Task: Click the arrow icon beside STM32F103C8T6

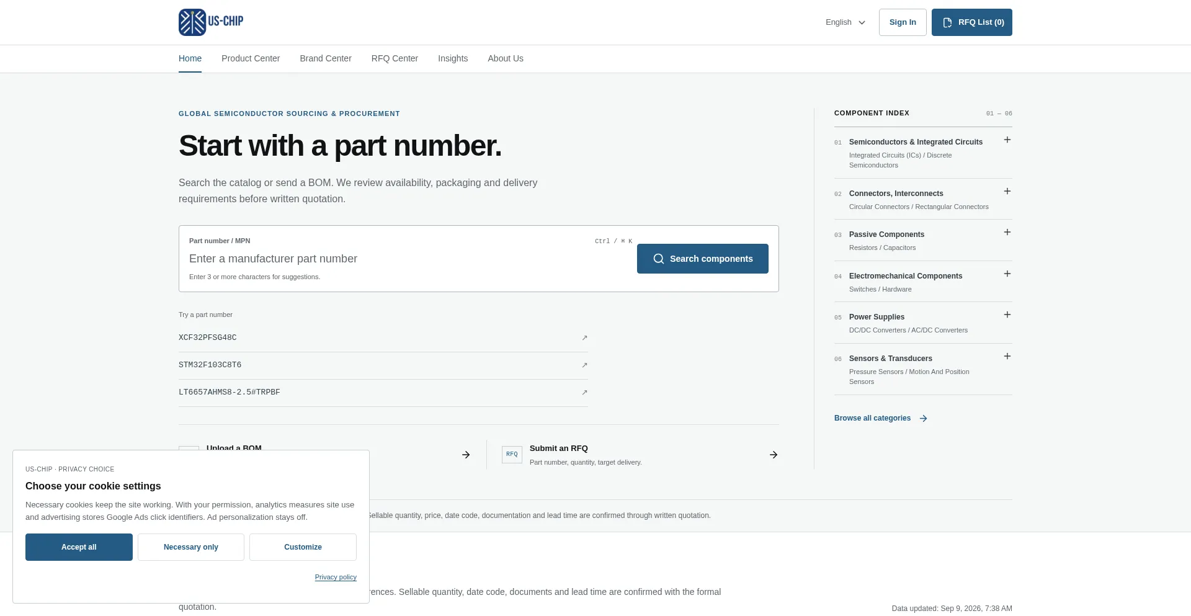Action: tap(584, 365)
